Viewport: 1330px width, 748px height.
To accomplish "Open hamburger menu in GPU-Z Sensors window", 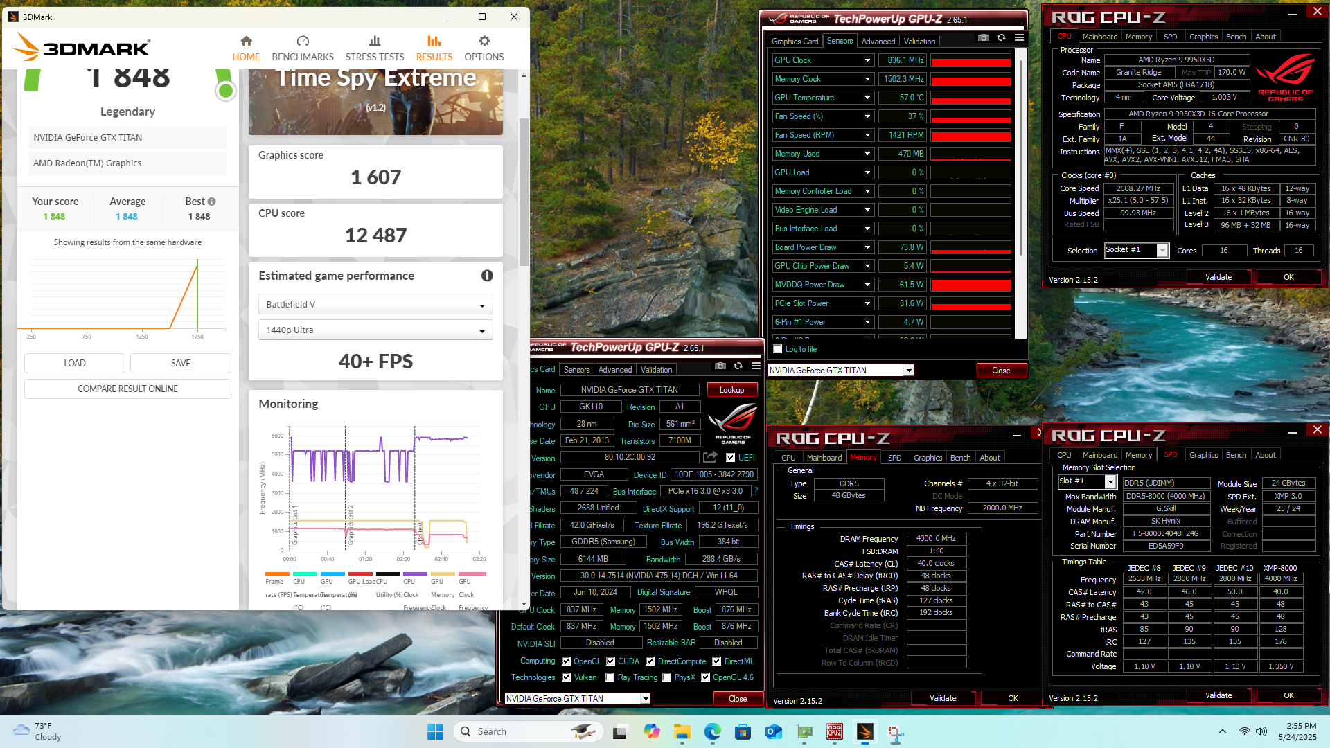I will click(1019, 37).
